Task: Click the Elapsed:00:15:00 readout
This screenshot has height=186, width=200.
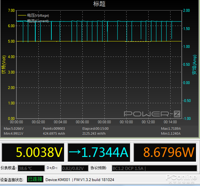Action: coord(95,129)
